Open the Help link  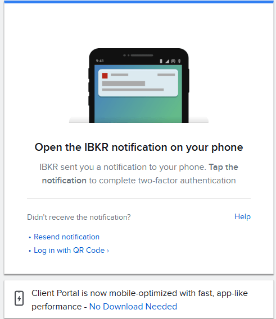[x=242, y=217]
